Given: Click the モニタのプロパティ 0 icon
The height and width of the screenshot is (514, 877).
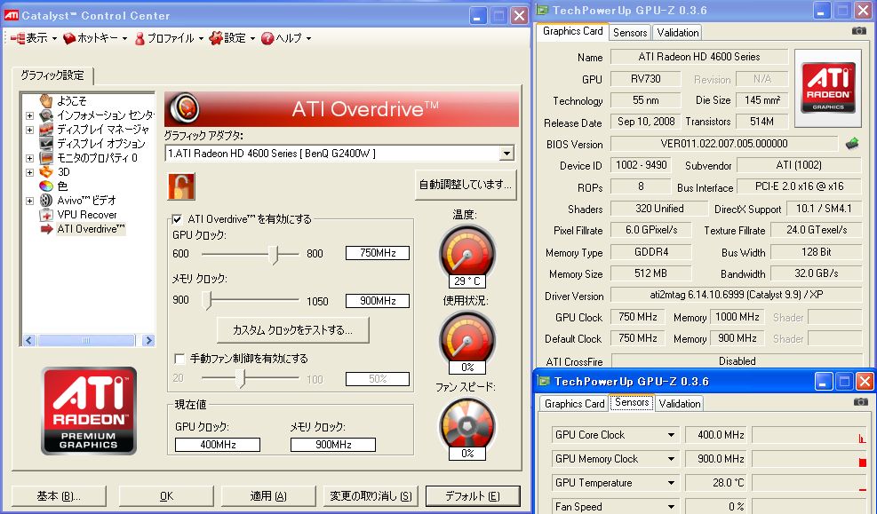Looking at the screenshot, I should point(46,157).
